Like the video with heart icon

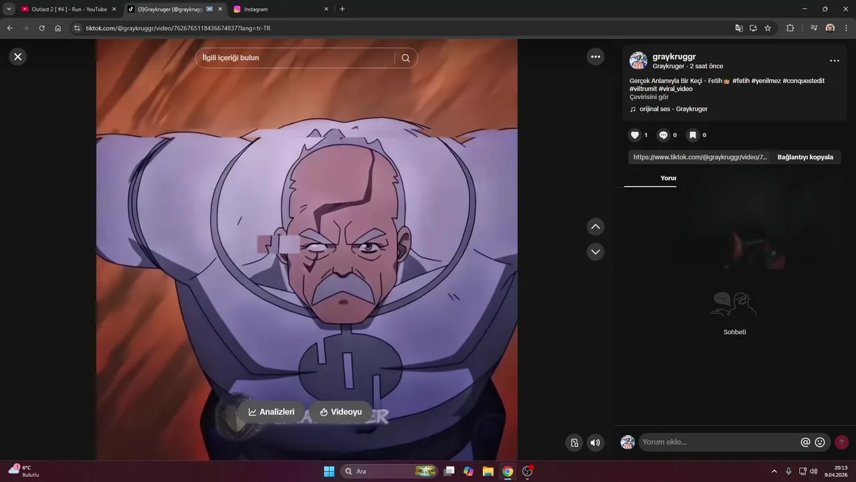tap(635, 135)
